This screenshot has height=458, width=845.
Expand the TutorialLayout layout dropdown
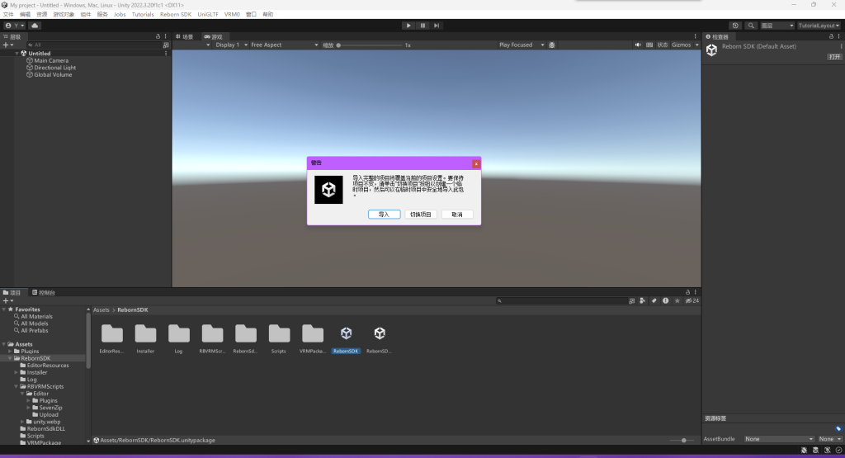coord(819,26)
